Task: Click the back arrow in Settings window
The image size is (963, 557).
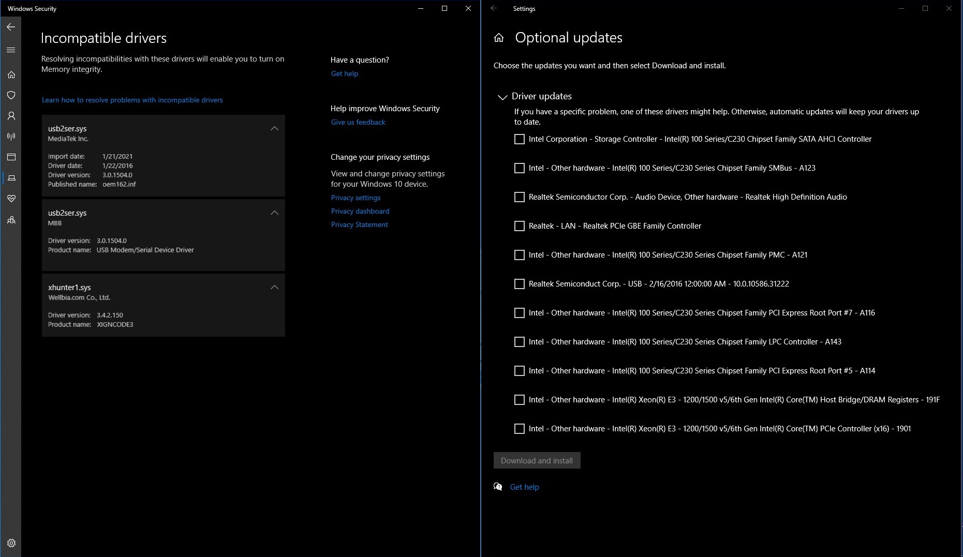Action: (x=494, y=8)
